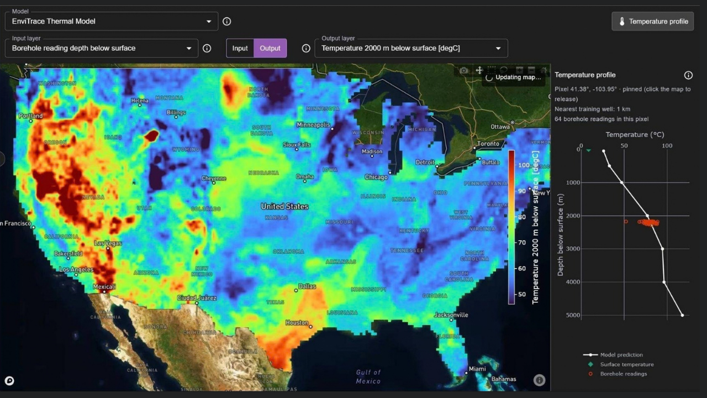Switch map view to Input
The height and width of the screenshot is (398, 707).
click(x=240, y=48)
